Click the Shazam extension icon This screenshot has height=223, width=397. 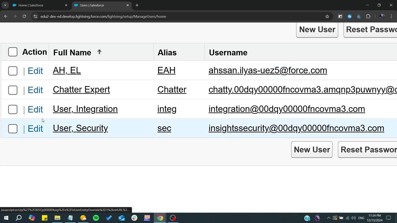(x=350, y=16)
